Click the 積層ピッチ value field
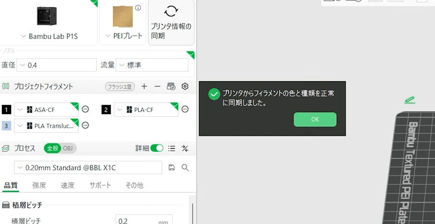Viewport: 435px width, 224px height. (x=144, y=220)
